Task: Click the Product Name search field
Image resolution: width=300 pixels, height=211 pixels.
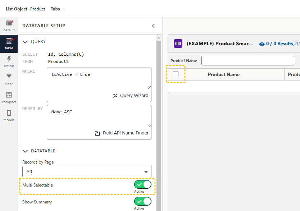Action: click(x=247, y=61)
